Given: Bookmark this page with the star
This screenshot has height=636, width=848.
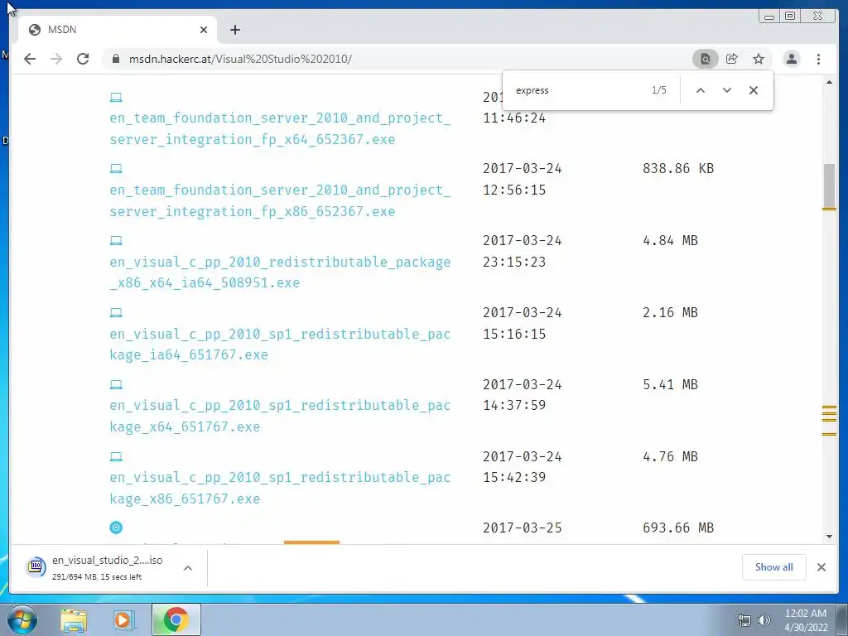Looking at the screenshot, I should coord(759,59).
